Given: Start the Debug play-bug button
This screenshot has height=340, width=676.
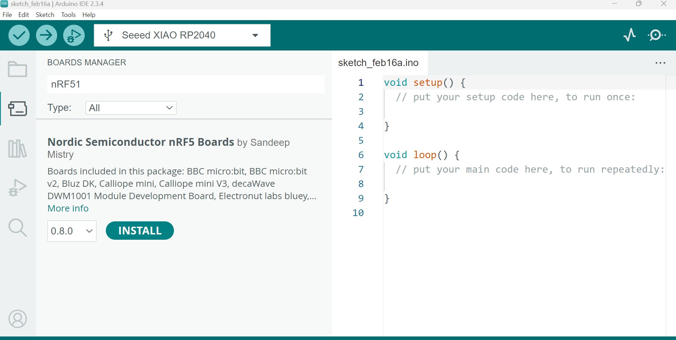Looking at the screenshot, I should pos(74,35).
